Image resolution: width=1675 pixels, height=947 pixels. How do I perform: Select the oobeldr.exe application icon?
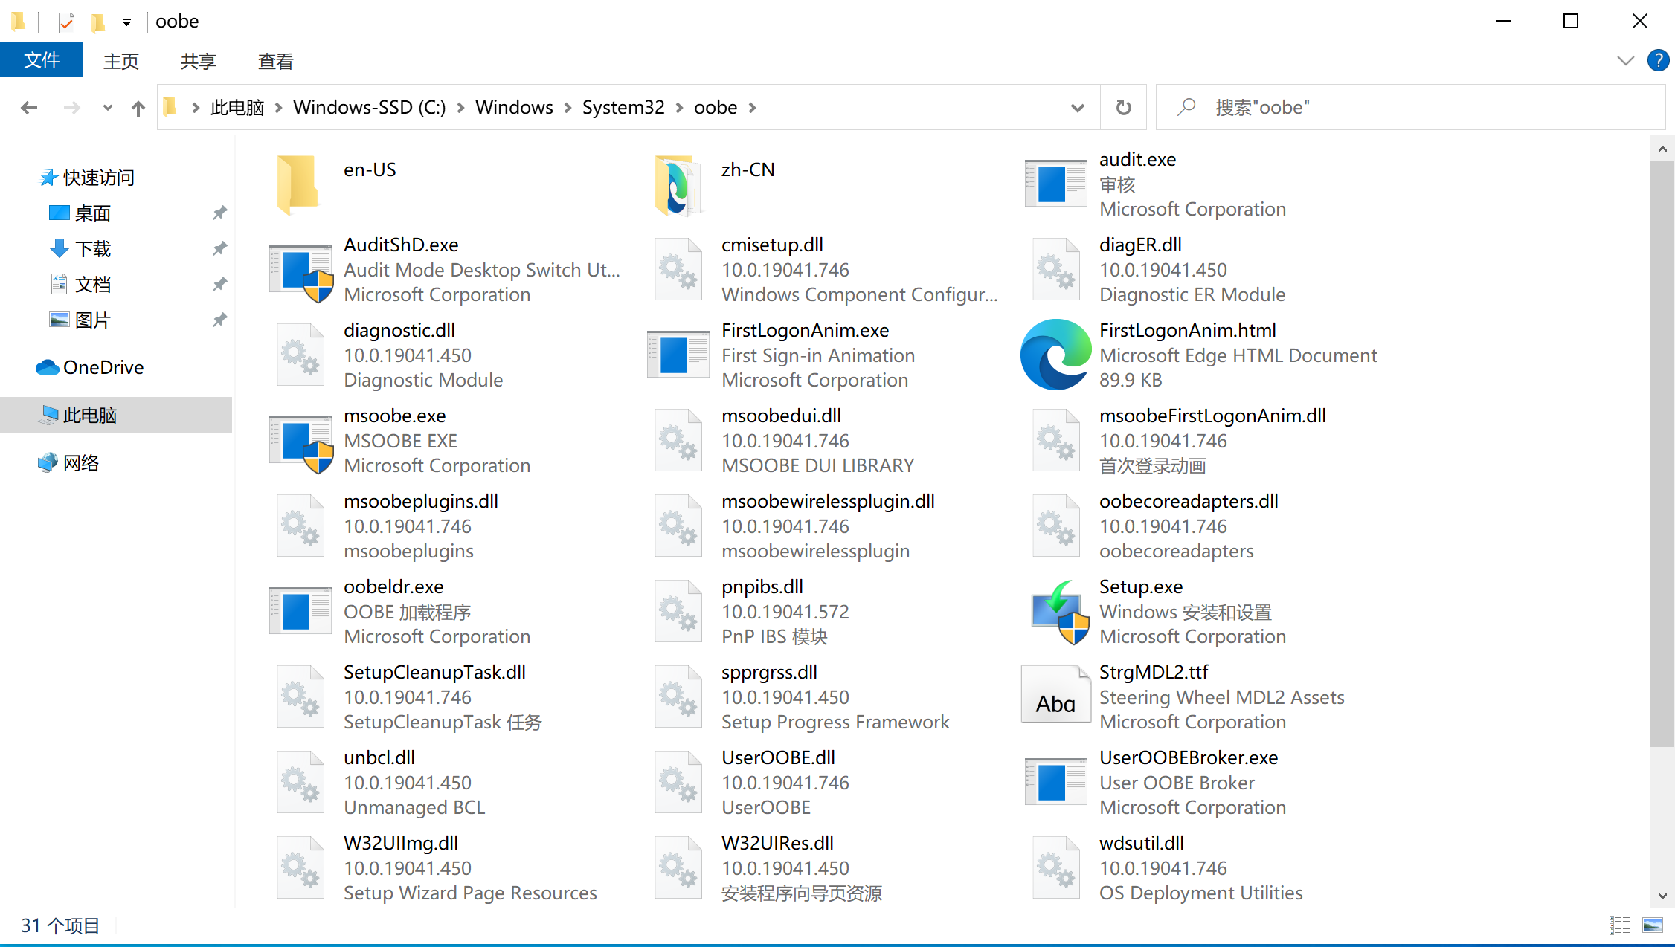point(300,611)
